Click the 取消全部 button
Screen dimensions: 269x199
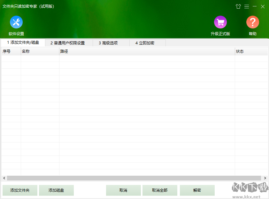tap(160, 190)
